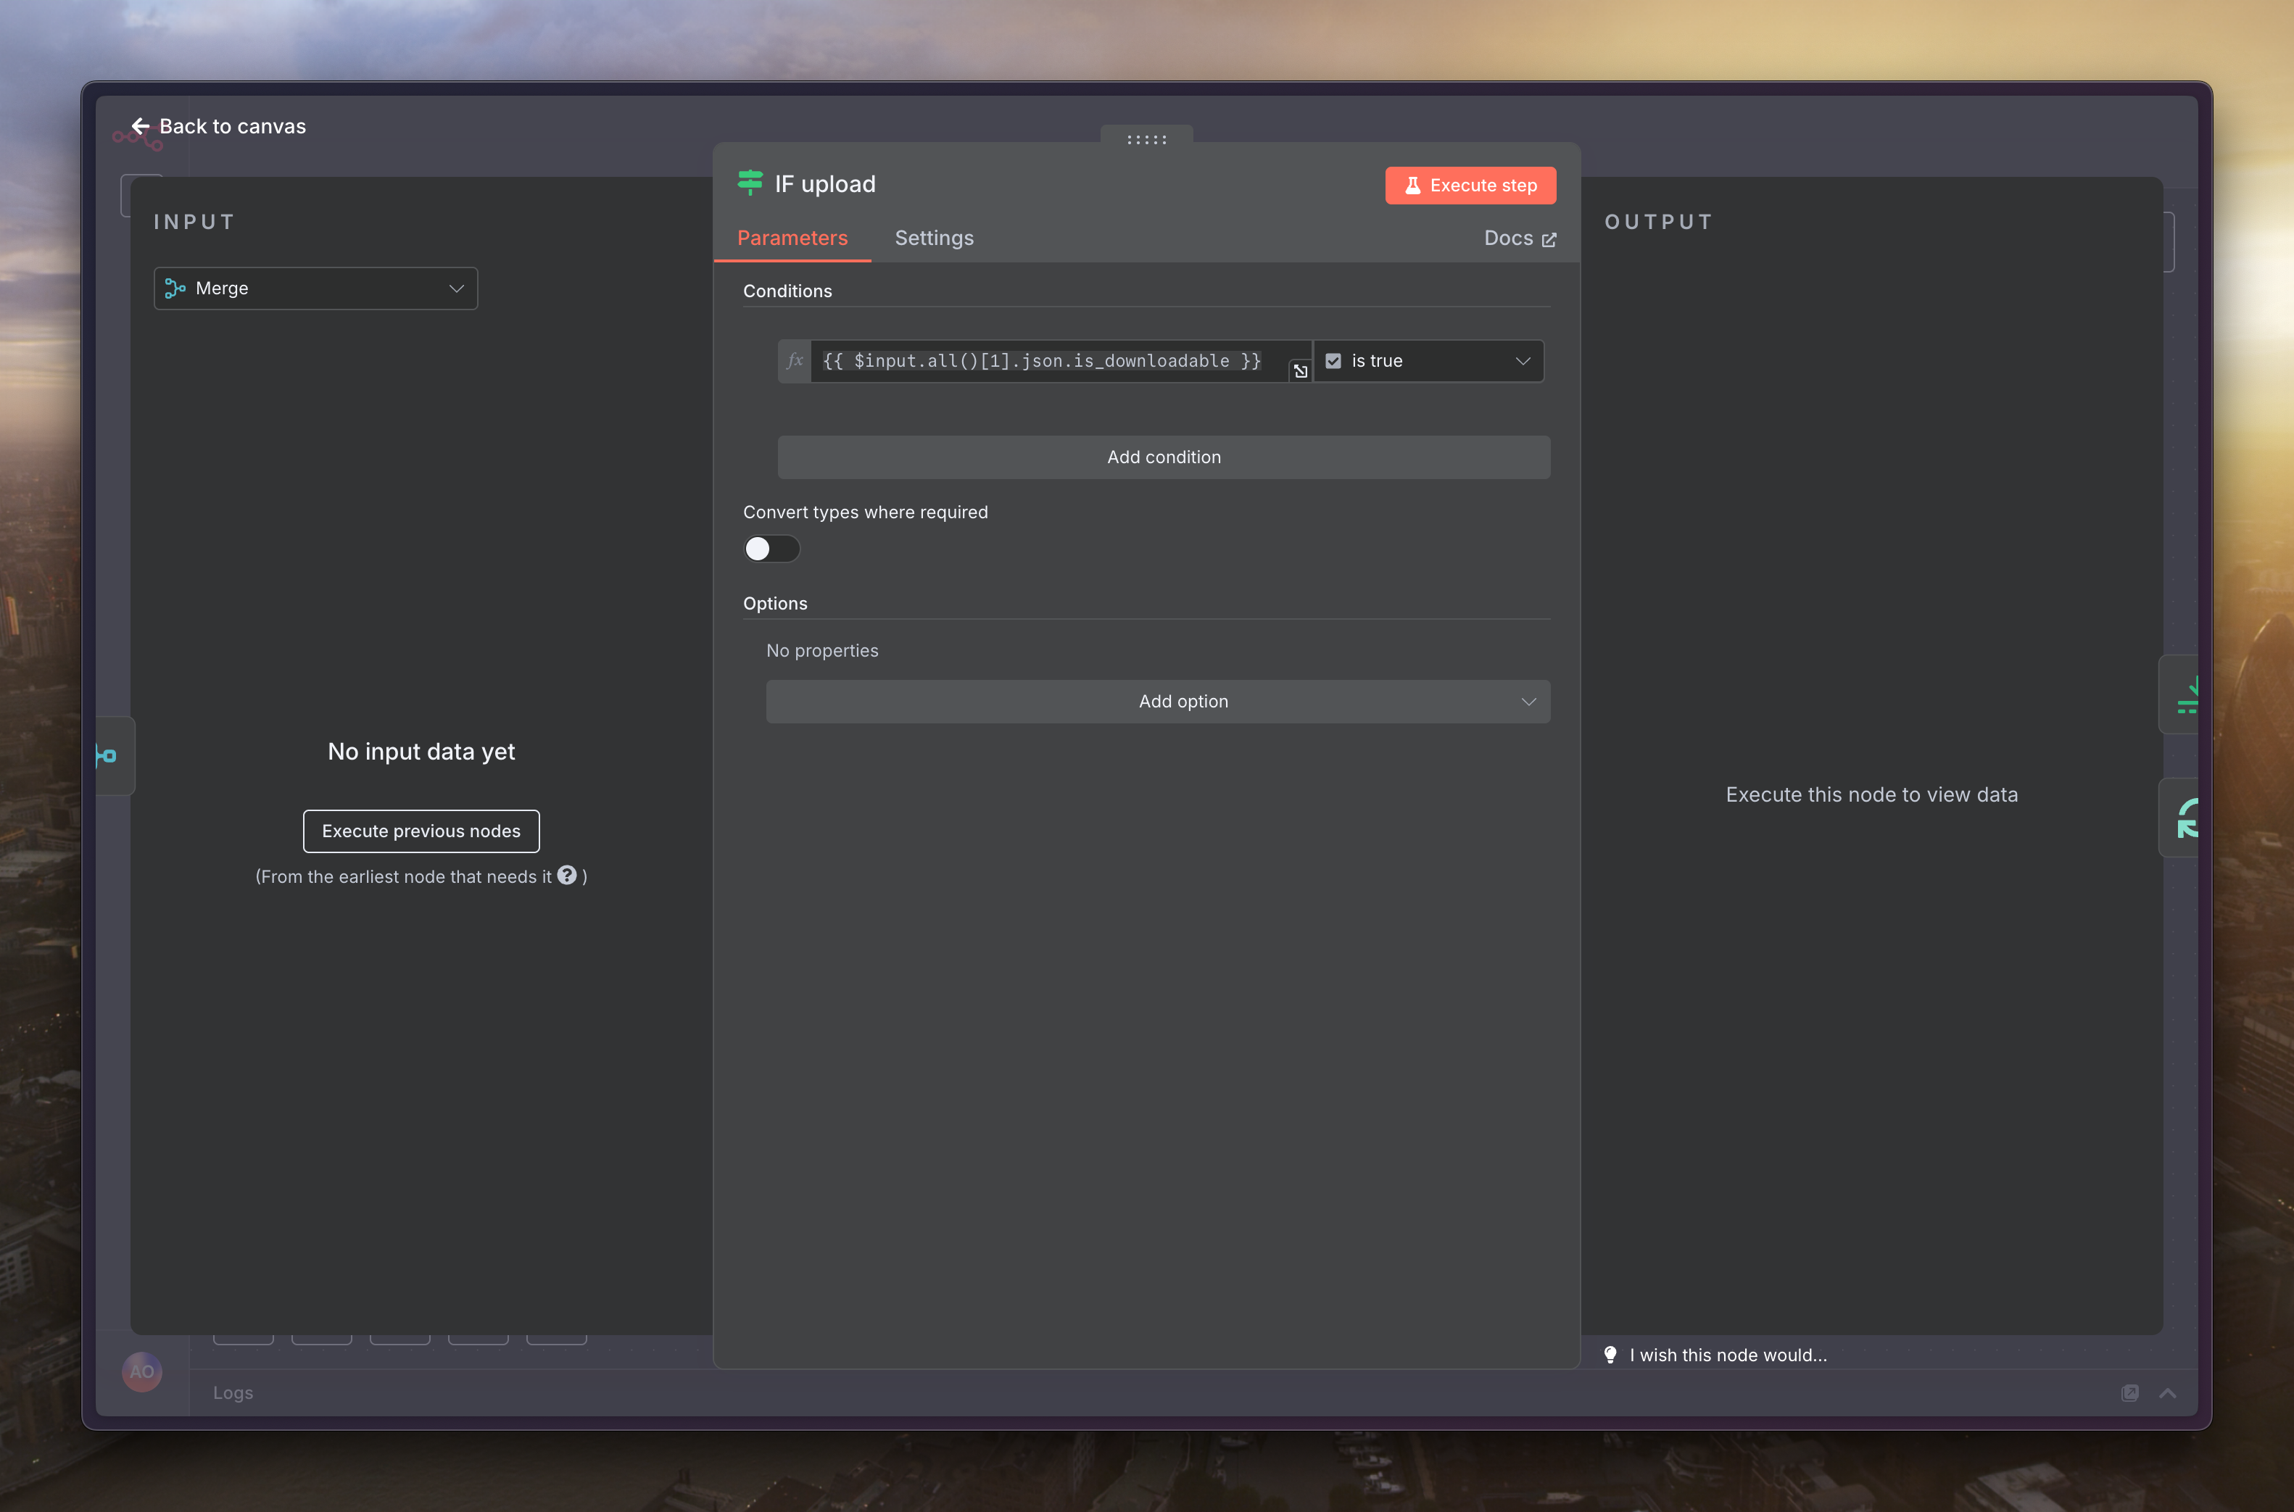Click the help question mark icon
This screenshot has height=1512, width=2294.
pos(567,876)
